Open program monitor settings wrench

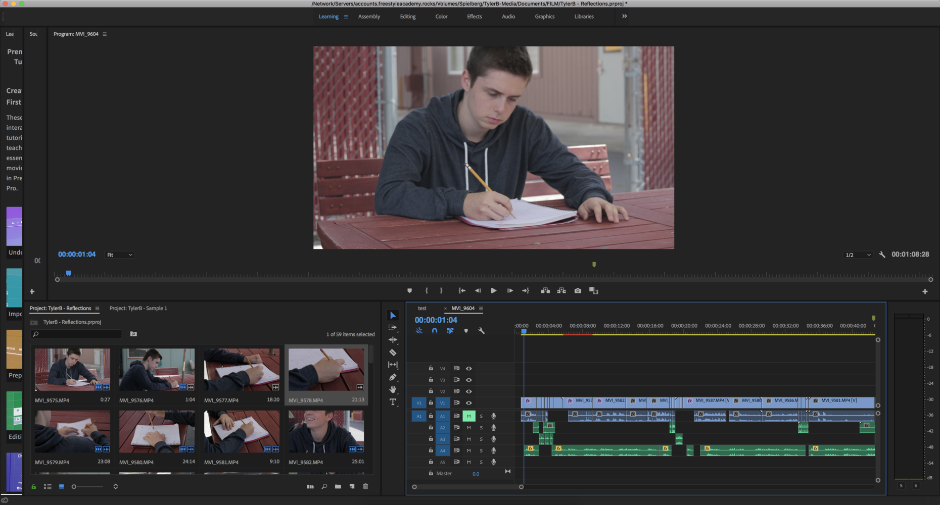pos(882,255)
